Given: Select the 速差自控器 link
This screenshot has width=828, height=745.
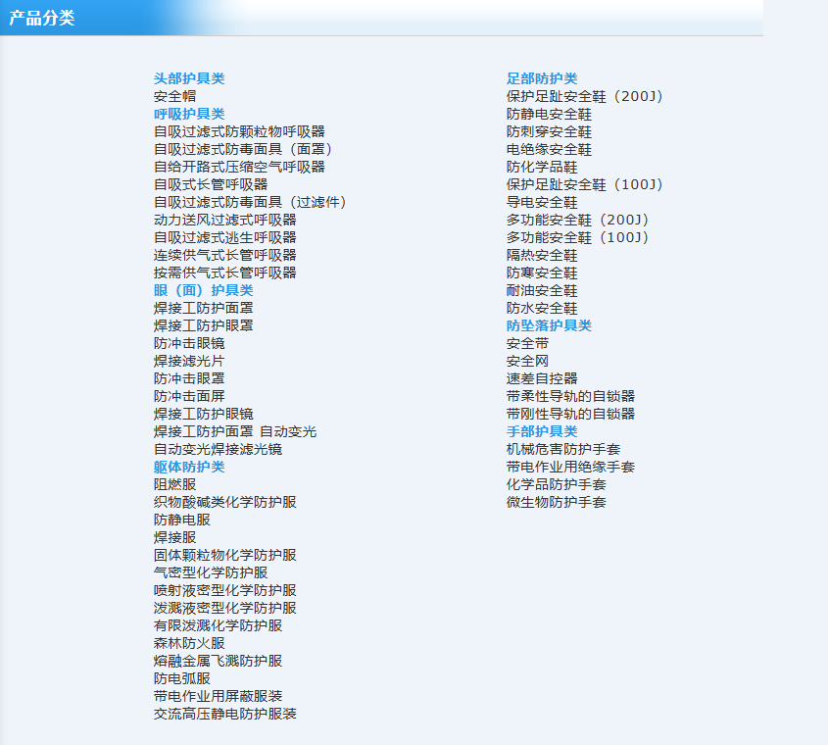Looking at the screenshot, I should point(542,378).
